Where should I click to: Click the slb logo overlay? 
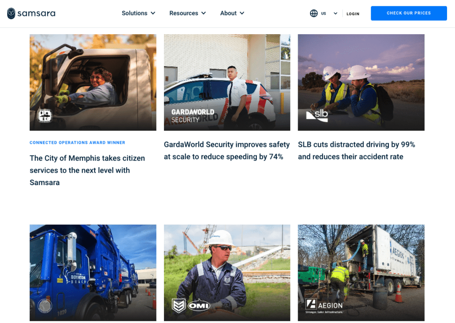click(317, 115)
